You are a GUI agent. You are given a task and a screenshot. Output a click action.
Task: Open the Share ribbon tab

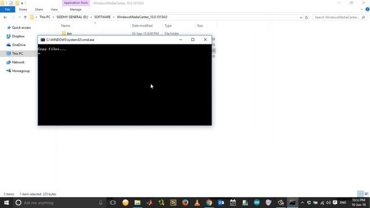(39, 9)
